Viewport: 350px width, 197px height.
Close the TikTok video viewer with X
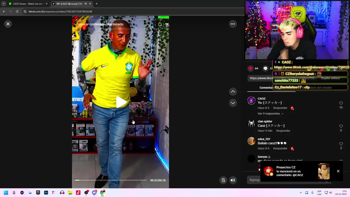(x=8, y=24)
